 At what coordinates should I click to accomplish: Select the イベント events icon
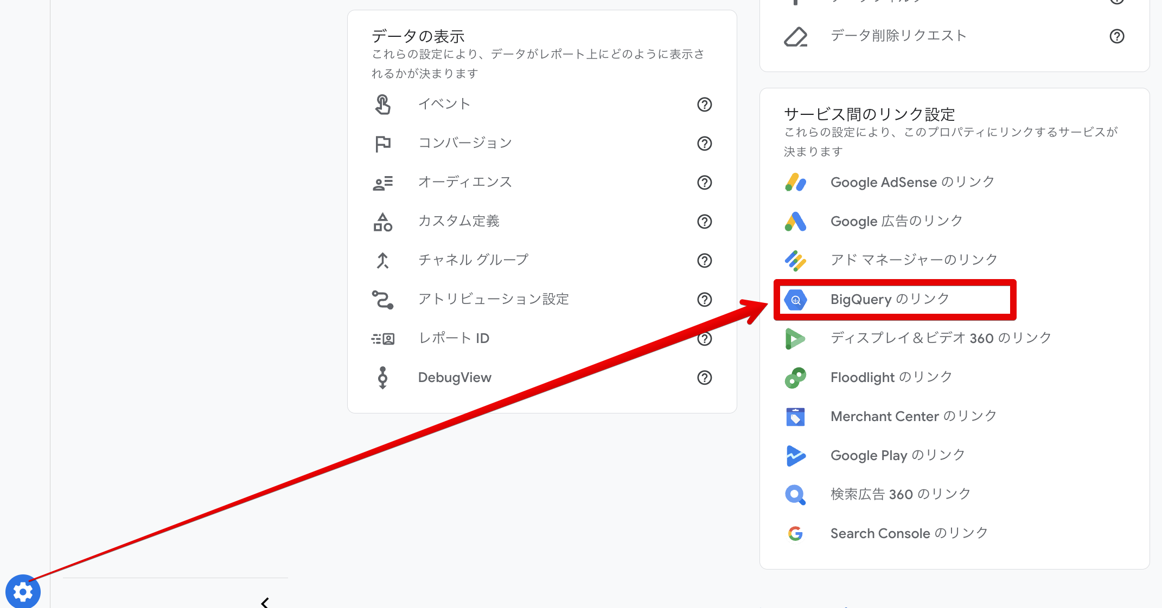[x=383, y=105]
